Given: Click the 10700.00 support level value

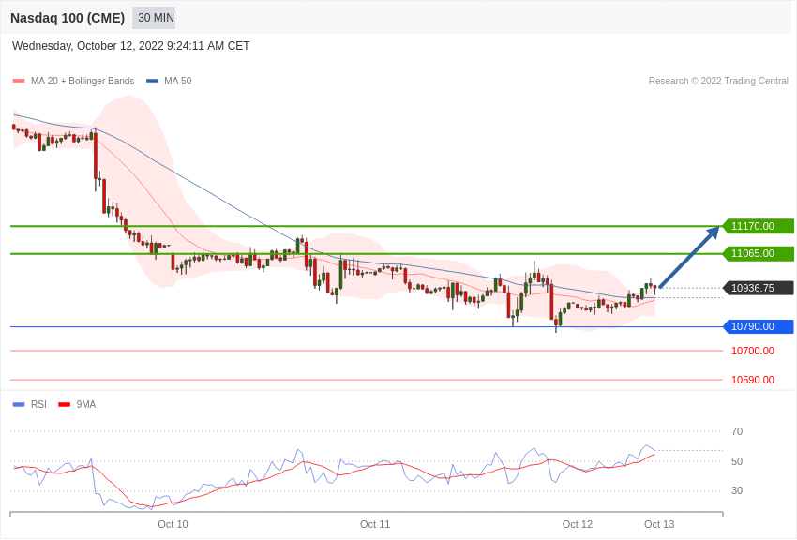Looking at the screenshot, I should tap(753, 351).
